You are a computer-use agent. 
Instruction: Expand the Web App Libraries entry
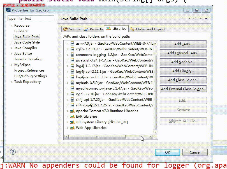pyautogui.click(x=67, y=128)
